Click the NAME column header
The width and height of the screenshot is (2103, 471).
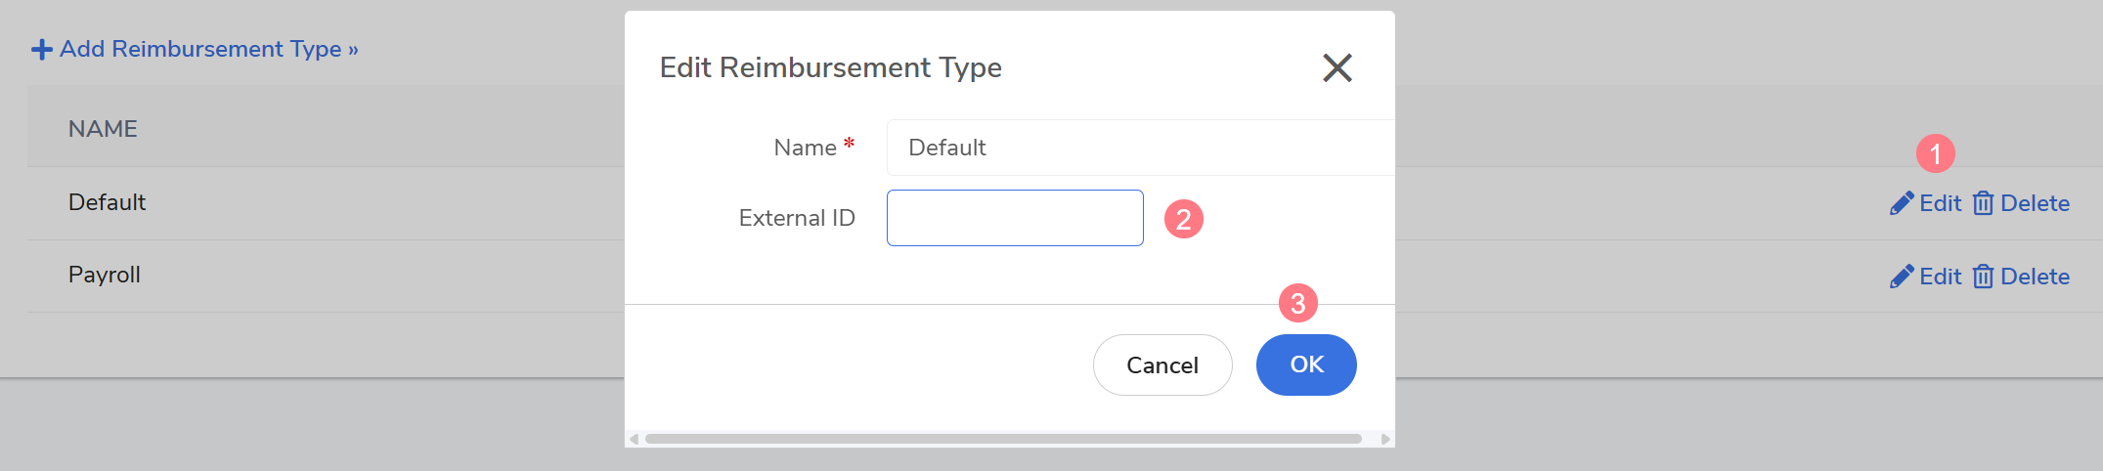(x=103, y=129)
